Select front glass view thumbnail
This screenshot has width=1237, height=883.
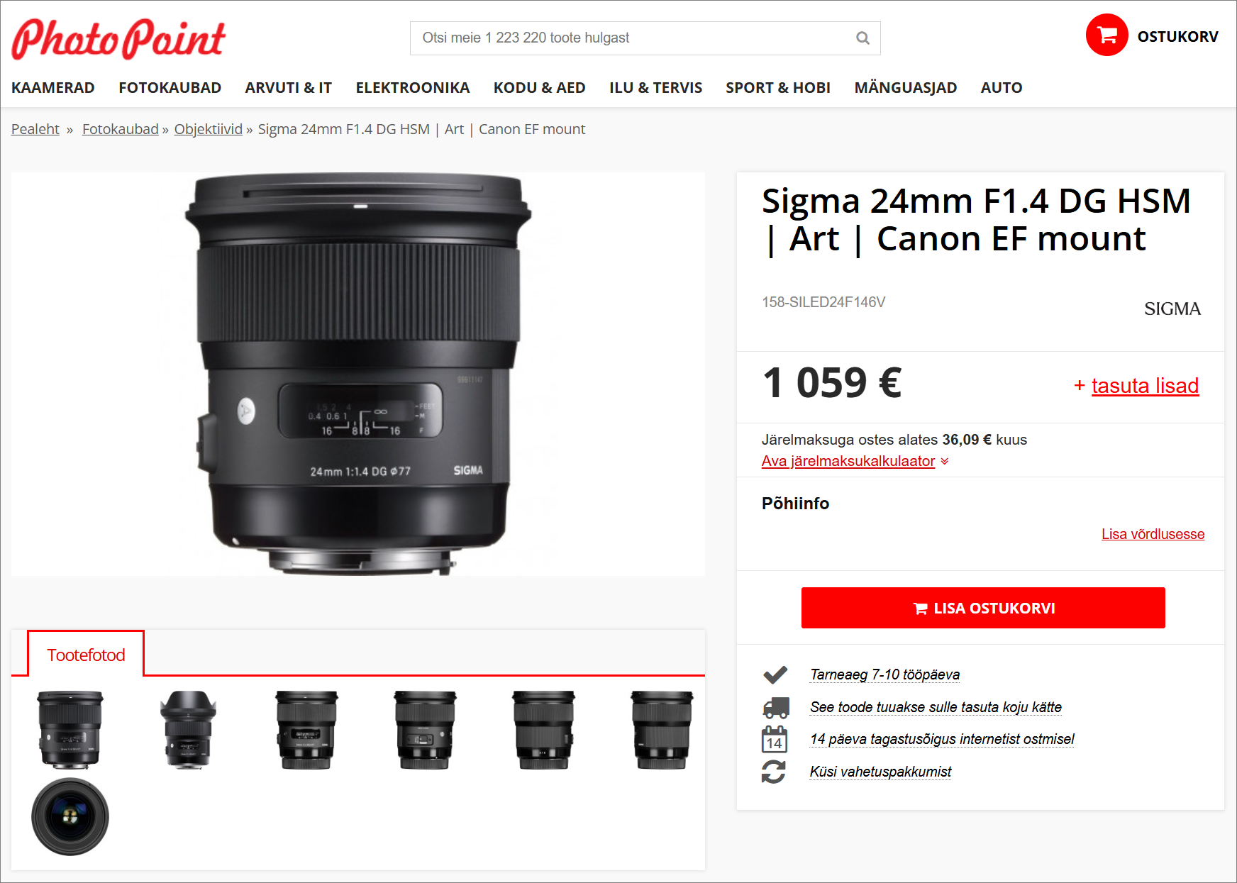[x=70, y=817]
